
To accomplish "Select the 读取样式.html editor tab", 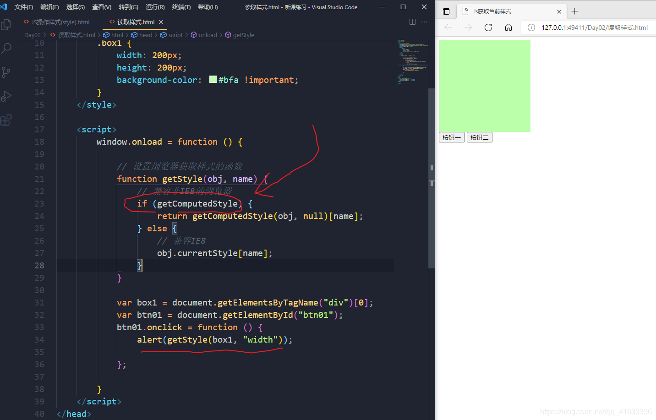I will 136,22.
